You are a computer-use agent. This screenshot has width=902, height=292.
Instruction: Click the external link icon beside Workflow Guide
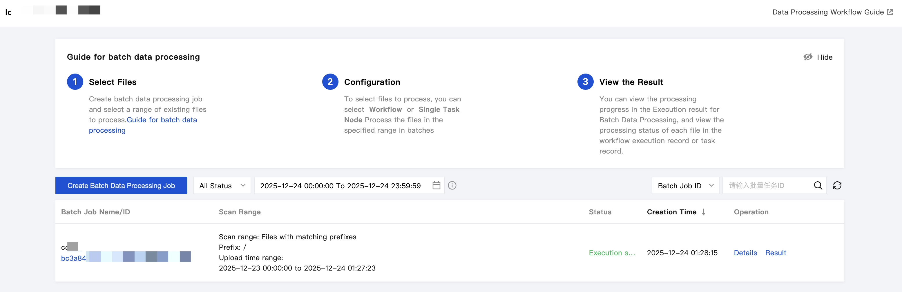(890, 12)
